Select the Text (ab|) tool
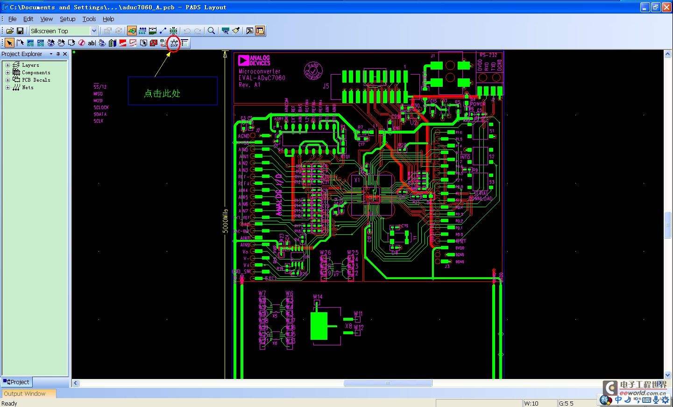The width and height of the screenshot is (673, 407). coord(92,43)
